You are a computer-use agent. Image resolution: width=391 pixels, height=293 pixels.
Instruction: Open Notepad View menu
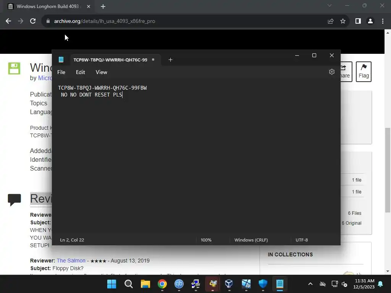pos(101,72)
